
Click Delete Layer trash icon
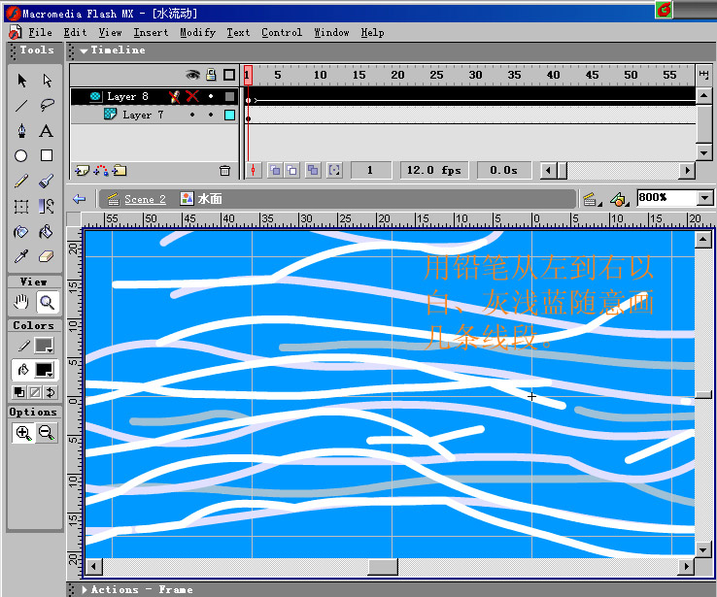224,171
